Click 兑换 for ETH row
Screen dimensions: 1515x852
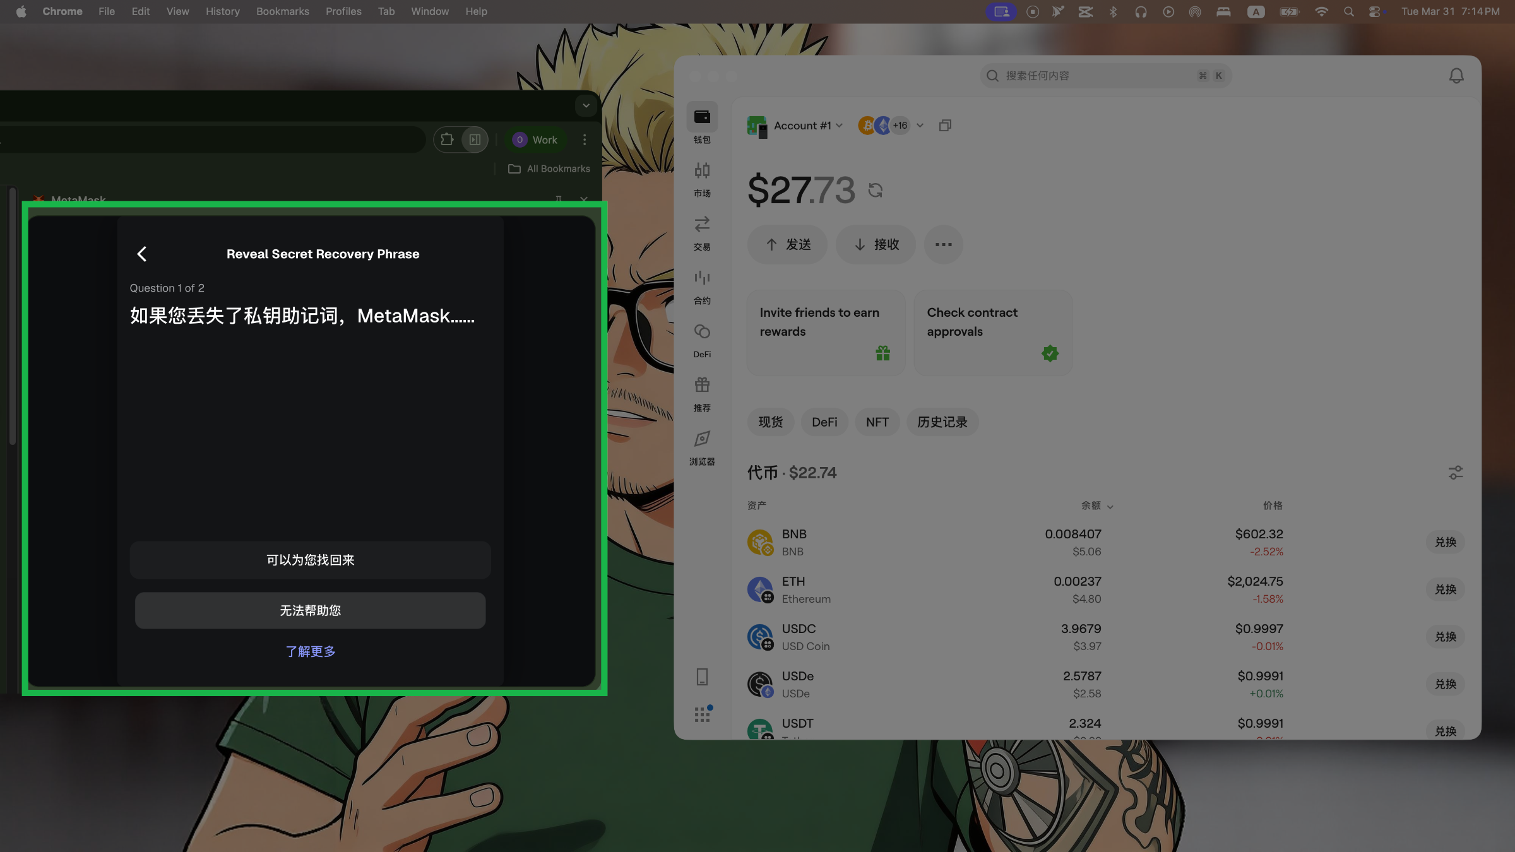pos(1445,589)
